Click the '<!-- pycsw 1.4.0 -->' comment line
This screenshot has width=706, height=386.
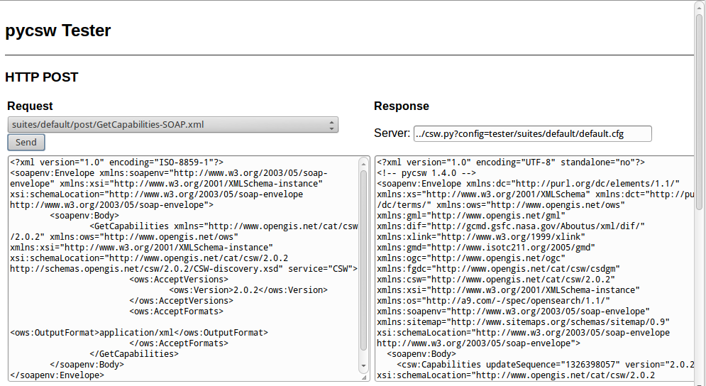(427, 173)
